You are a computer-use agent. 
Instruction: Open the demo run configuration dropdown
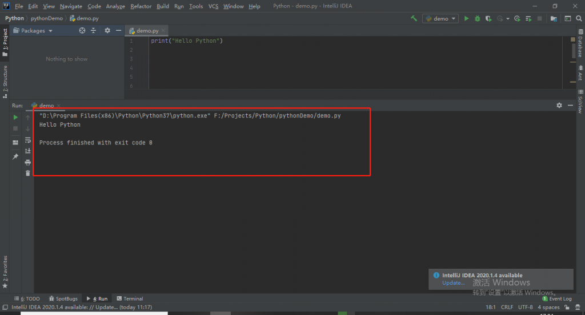pos(440,18)
